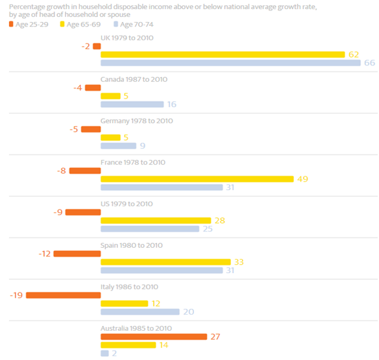379x360 pixels.
Task: Select France orange bar valued -8
Action: [85, 171]
